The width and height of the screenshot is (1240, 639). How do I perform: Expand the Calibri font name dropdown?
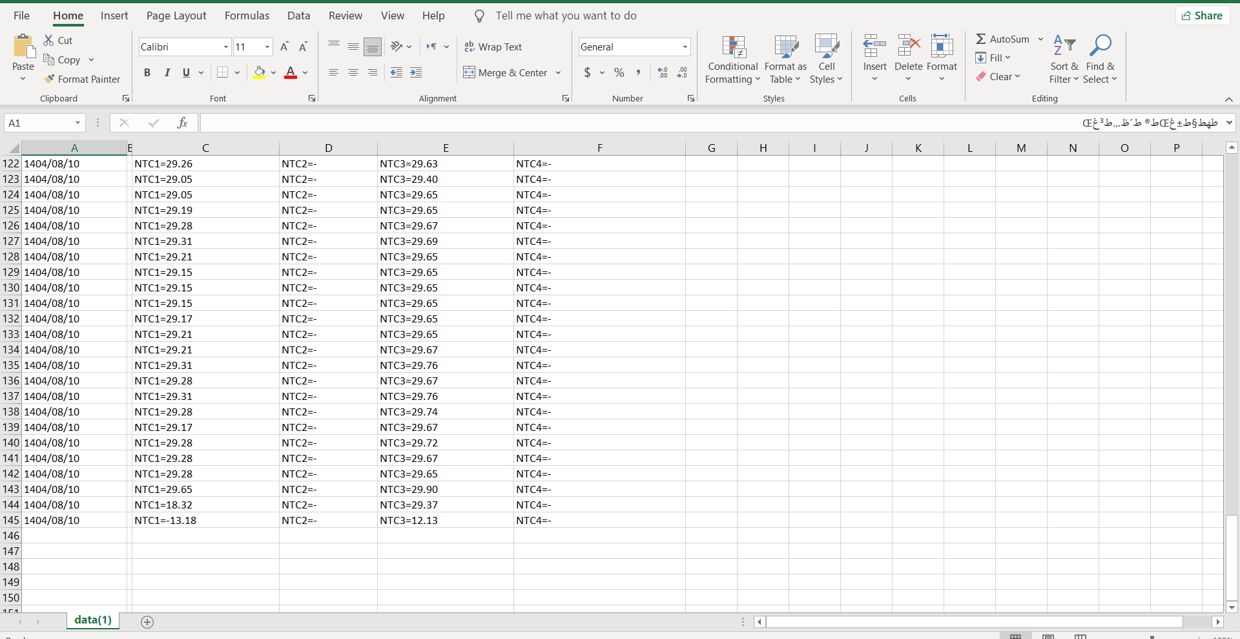pyautogui.click(x=226, y=47)
